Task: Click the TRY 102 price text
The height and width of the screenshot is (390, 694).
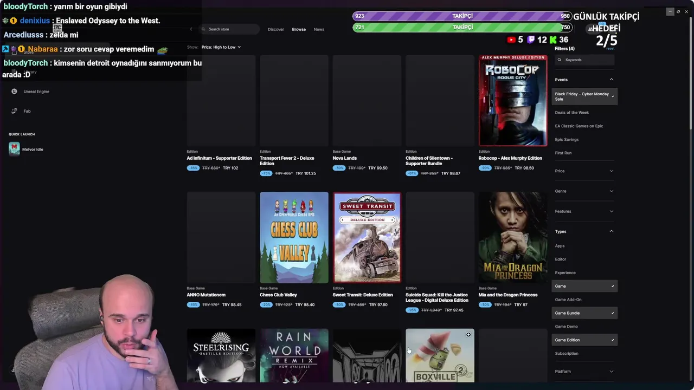Action: (x=230, y=168)
